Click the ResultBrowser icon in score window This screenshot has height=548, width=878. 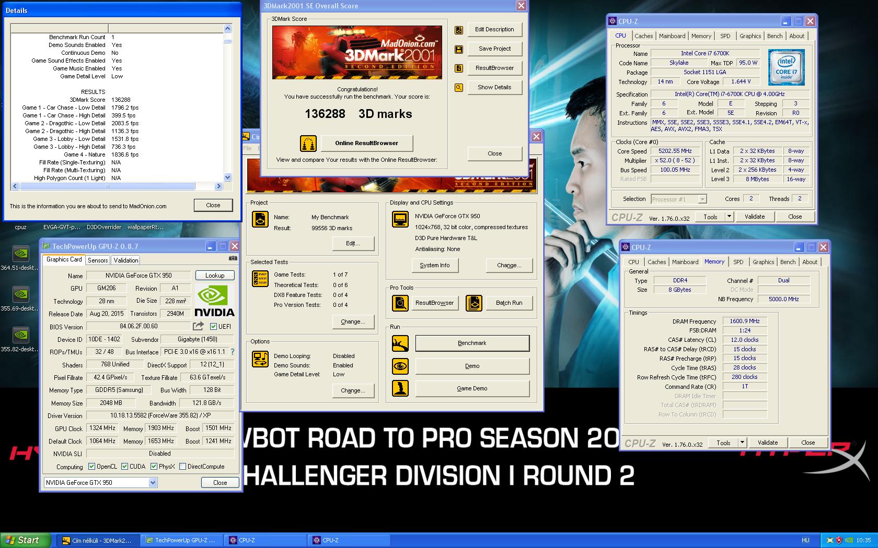459,68
